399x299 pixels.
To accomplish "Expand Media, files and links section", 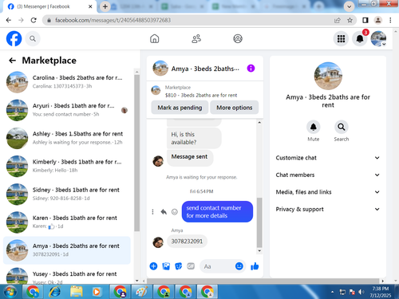I will (x=328, y=192).
